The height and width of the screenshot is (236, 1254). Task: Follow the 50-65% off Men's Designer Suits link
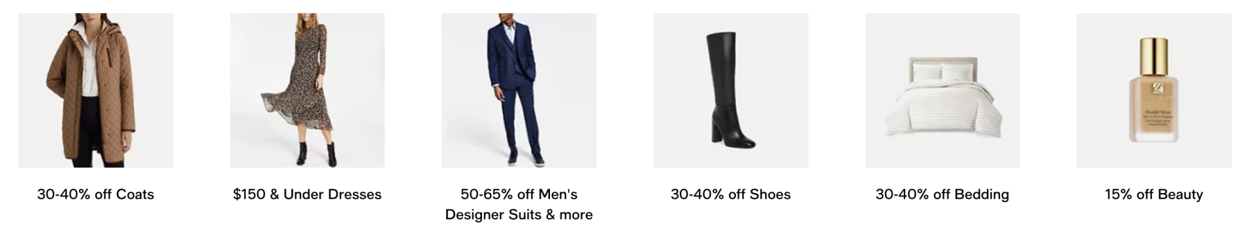pos(519,204)
